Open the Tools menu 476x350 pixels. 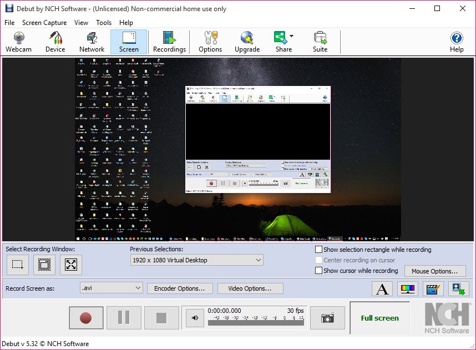(104, 22)
